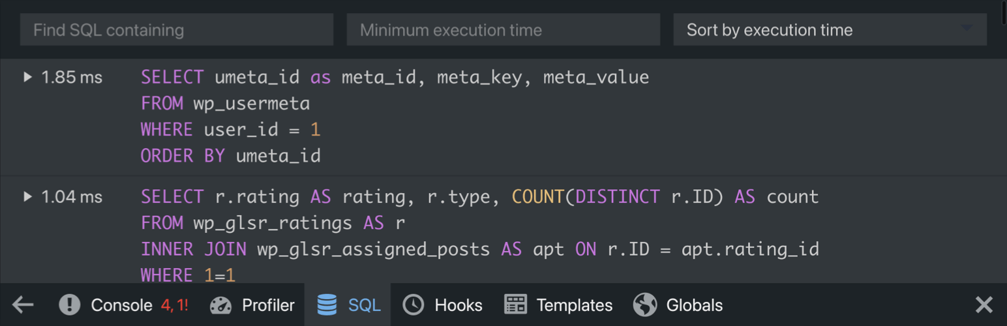Viewport: 1007px width, 326px height.
Task: Close the debug bar panel with the X
Action: point(984,304)
